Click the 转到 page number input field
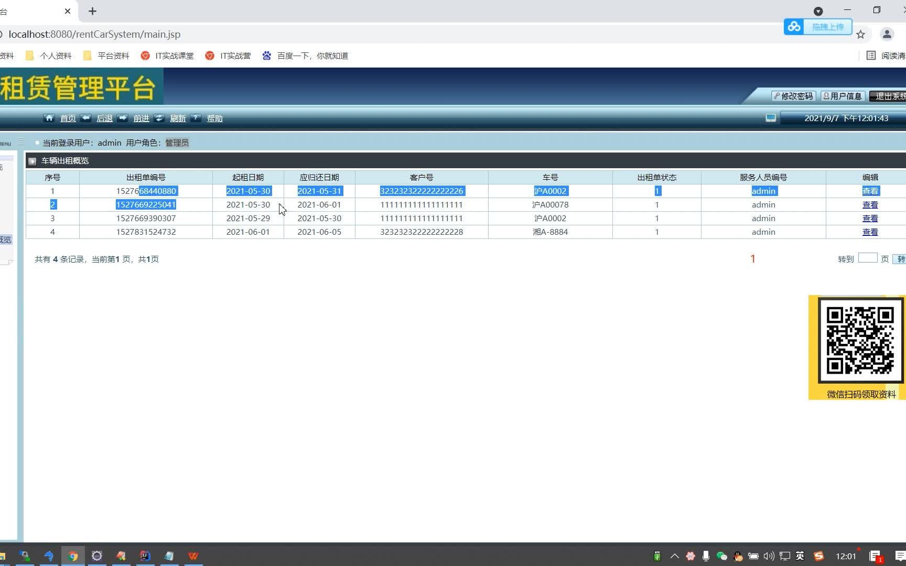 (x=868, y=258)
